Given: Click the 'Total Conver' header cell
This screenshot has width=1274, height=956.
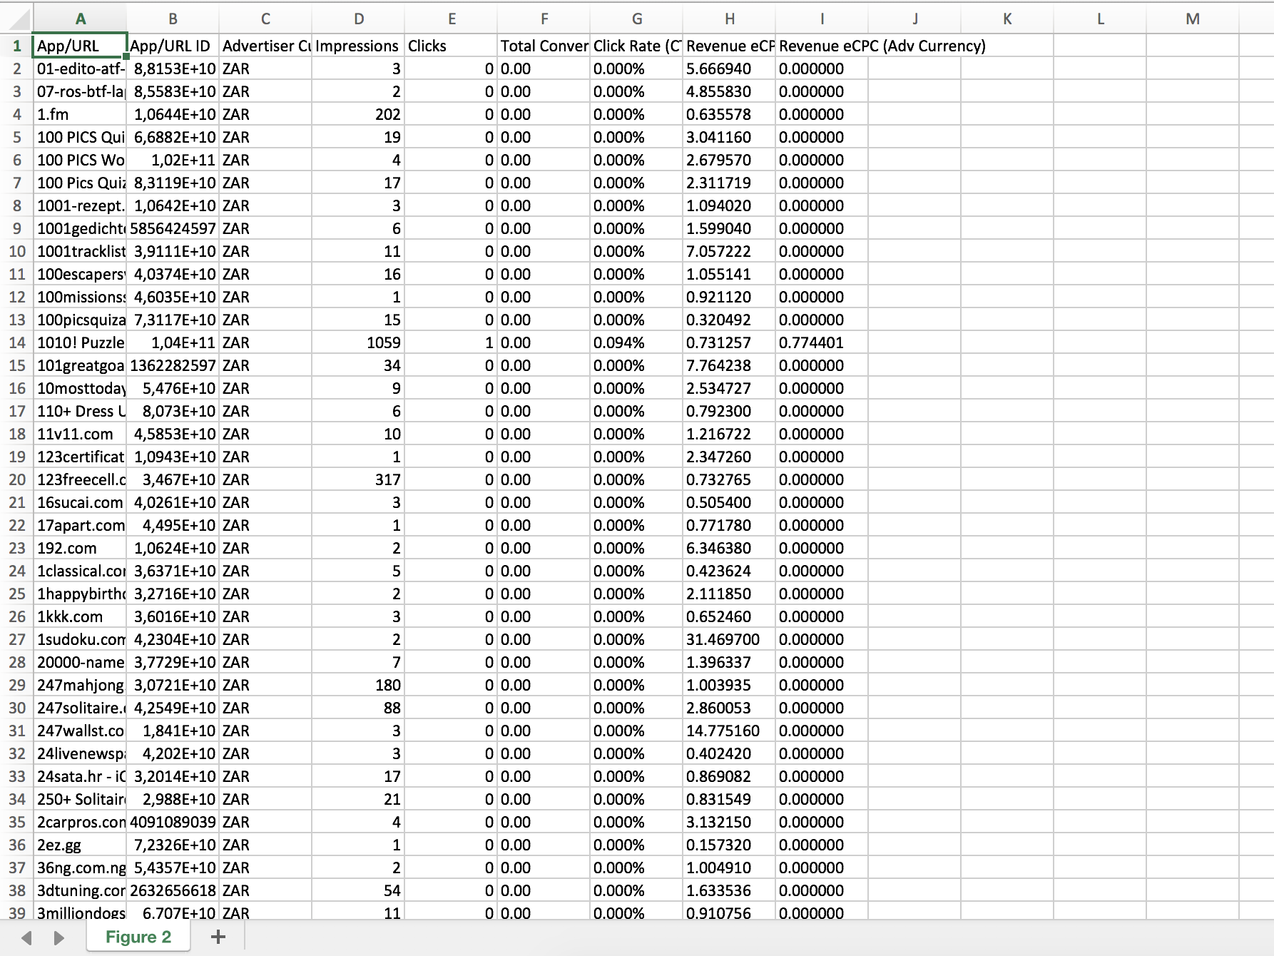Looking at the screenshot, I should [544, 46].
